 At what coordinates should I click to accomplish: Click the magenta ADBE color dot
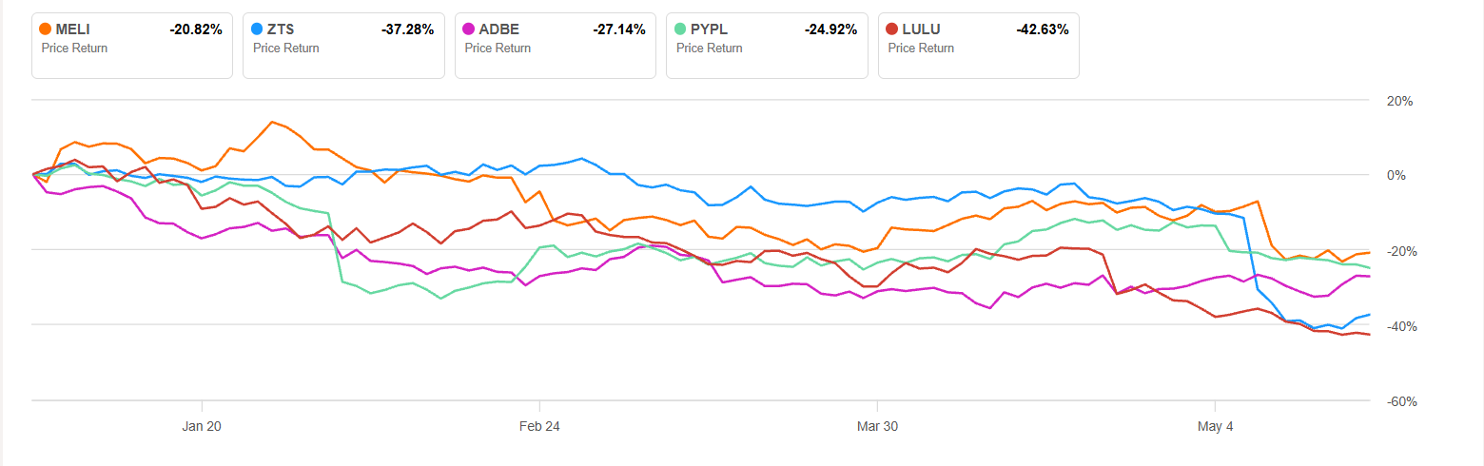tap(470, 29)
